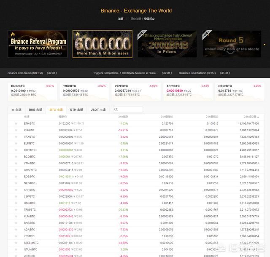Screen dimensions: 270x257
Task: Star the HSR/BTC pair
Action: (16, 203)
